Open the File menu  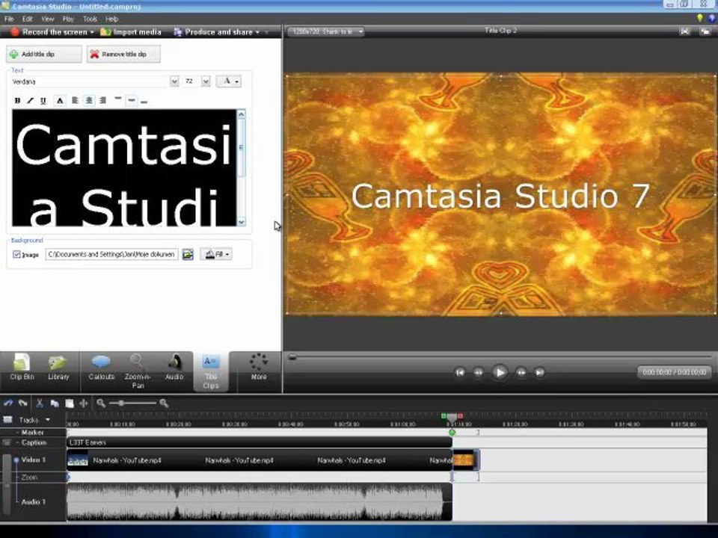coord(9,19)
